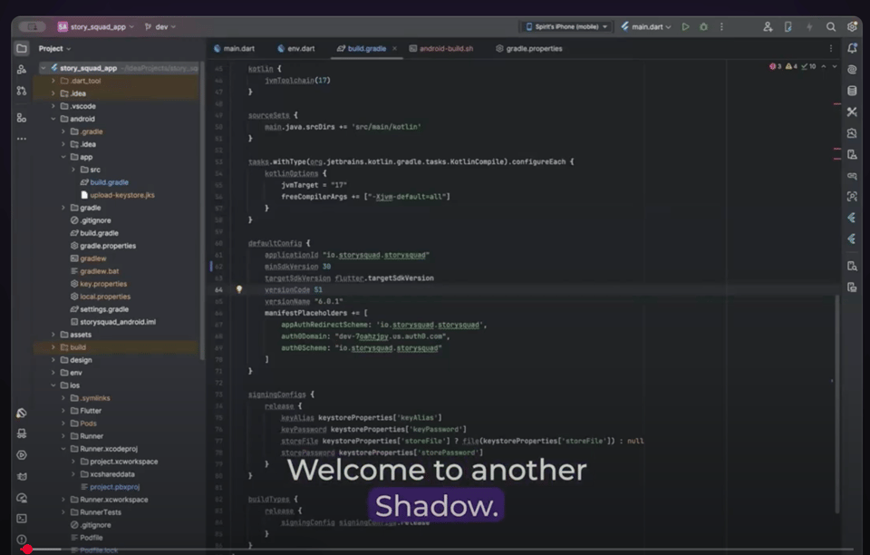
Task: Switch to the env.dart editor tab
Action: 296,48
